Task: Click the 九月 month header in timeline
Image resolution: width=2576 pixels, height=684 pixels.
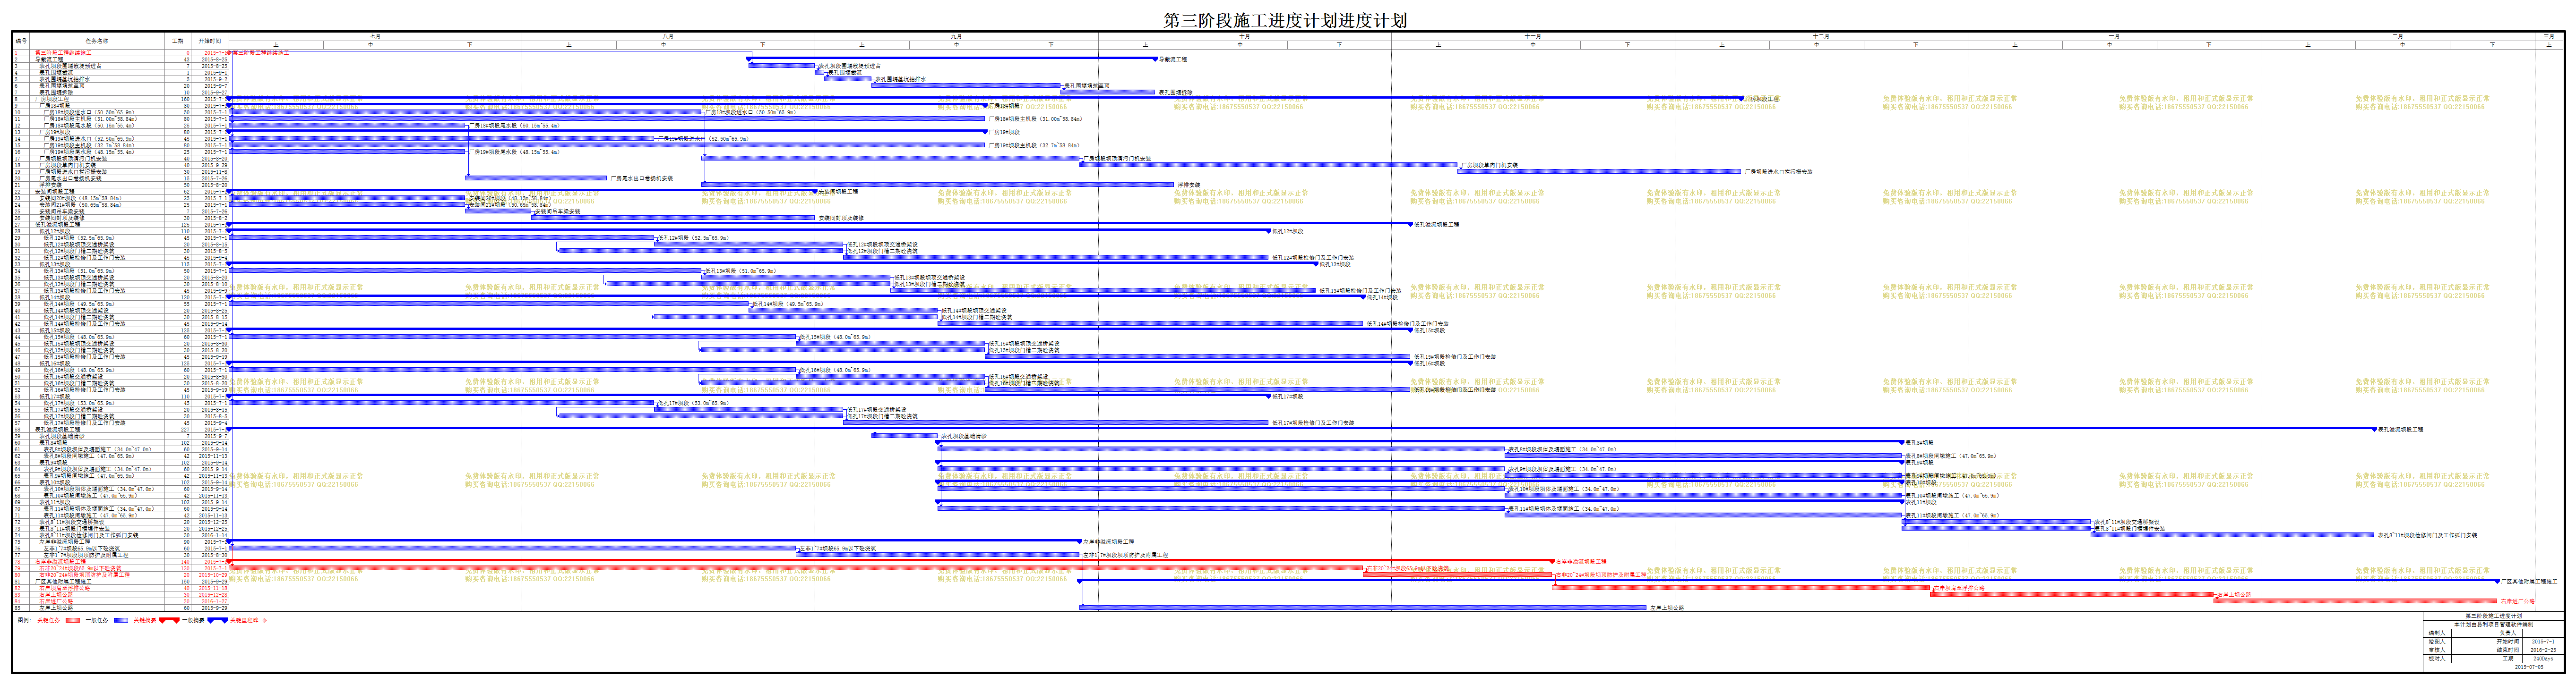Action: (x=956, y=36)
